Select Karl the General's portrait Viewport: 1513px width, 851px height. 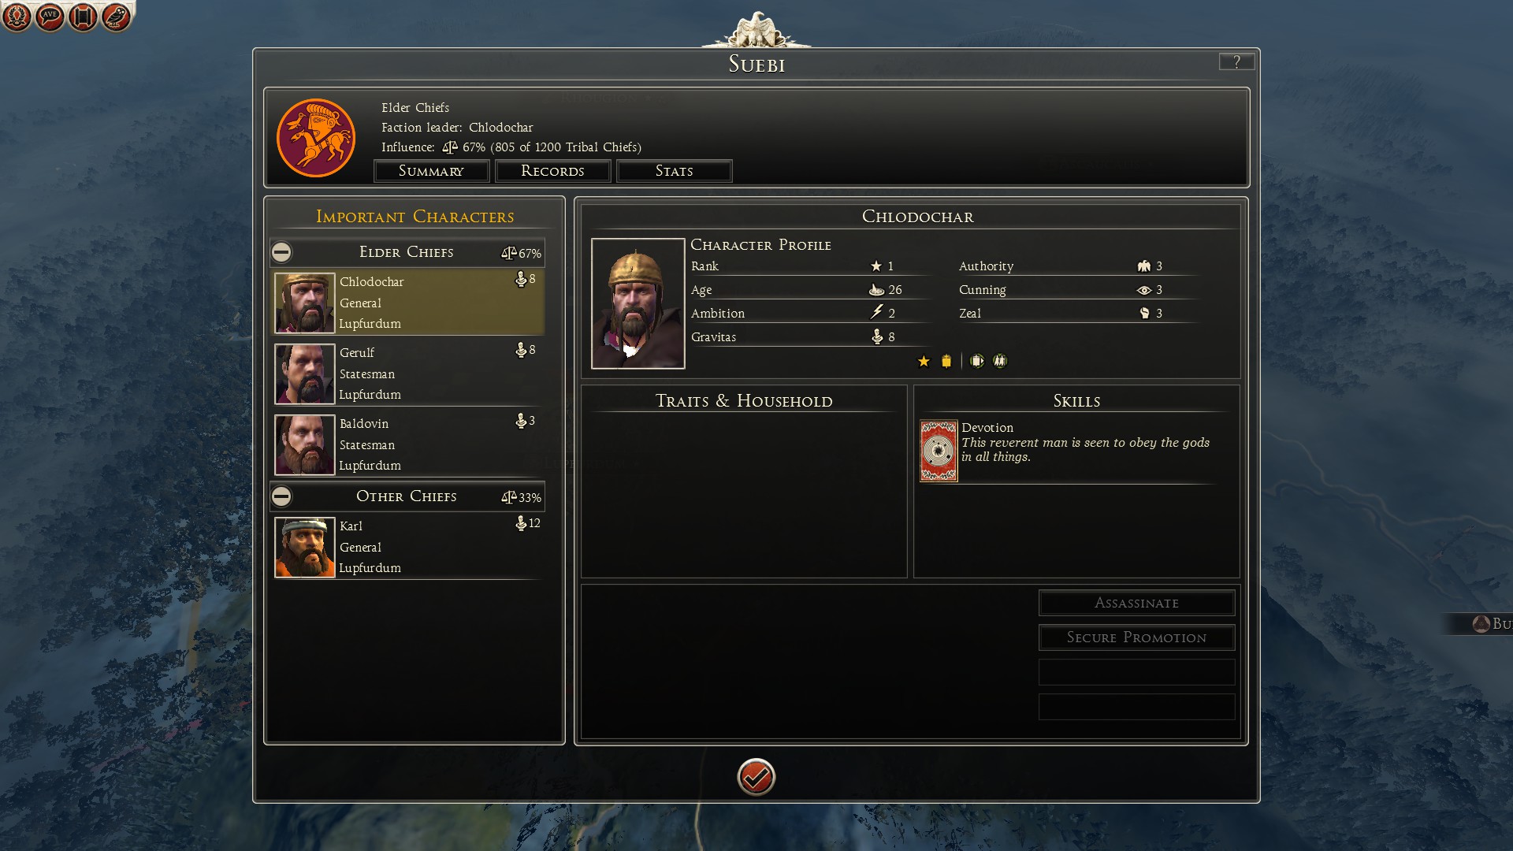[304, 548]
